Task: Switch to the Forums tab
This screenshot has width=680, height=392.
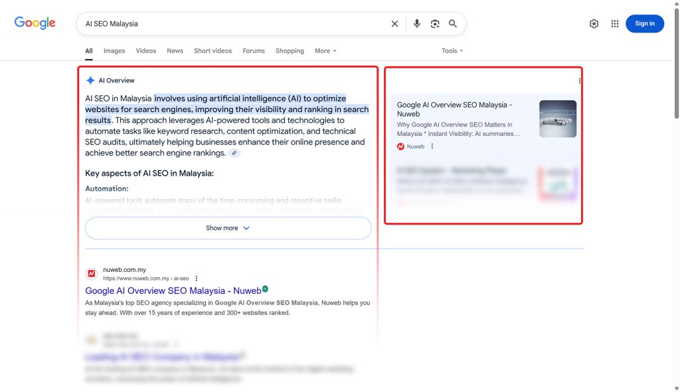Action: click(x=254, y=50)
